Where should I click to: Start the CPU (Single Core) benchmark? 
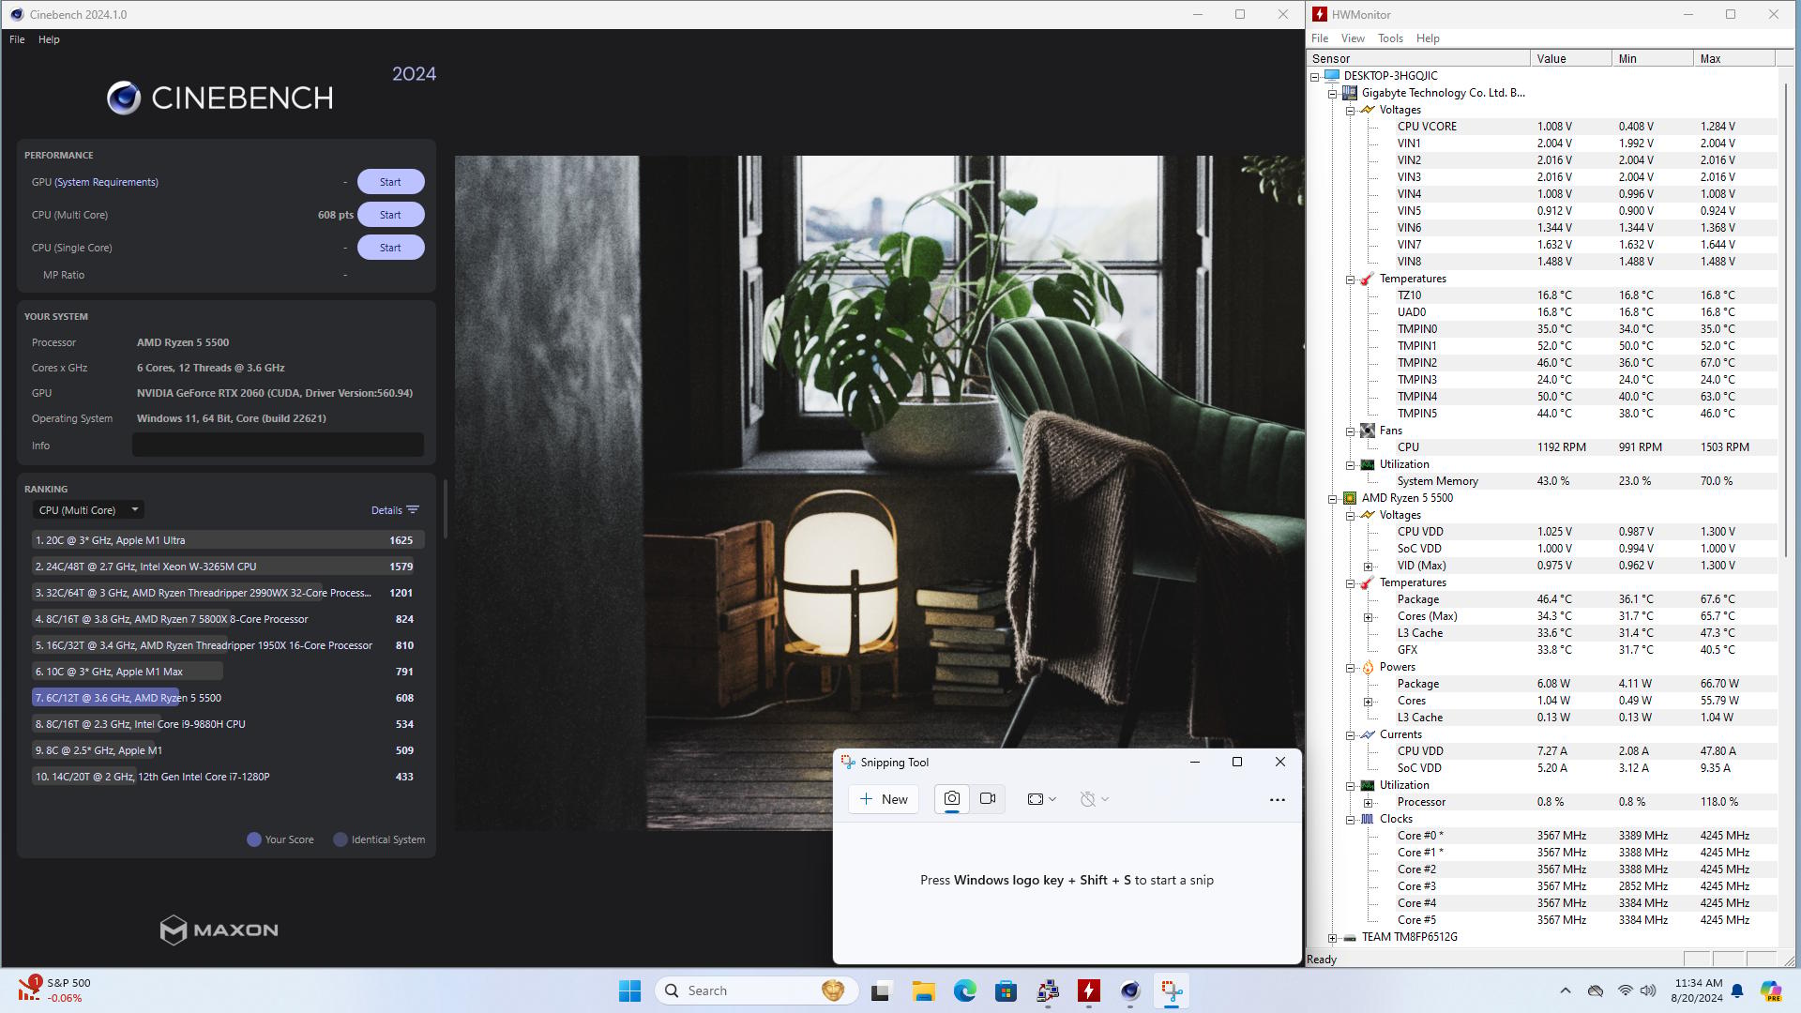coord(390,248)
